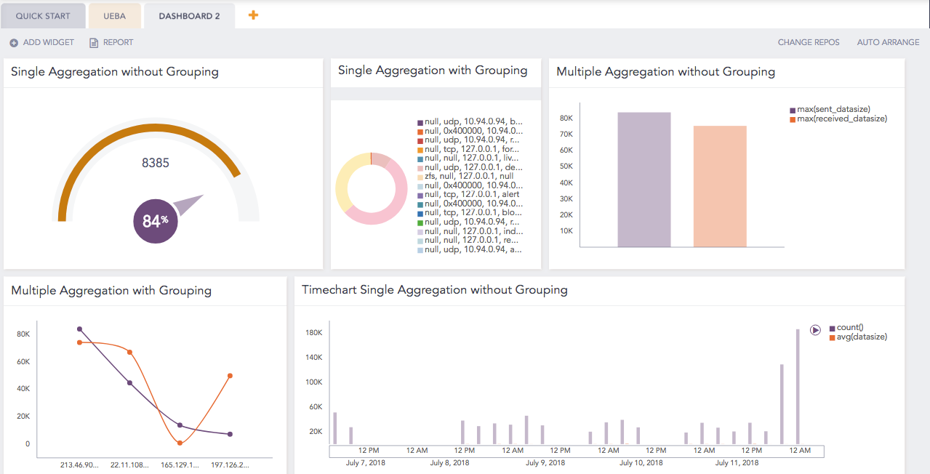Screen dimensions: 930x474
Task: Select the DASHBOARD 2 tab
Action: [x=188, y=15]
